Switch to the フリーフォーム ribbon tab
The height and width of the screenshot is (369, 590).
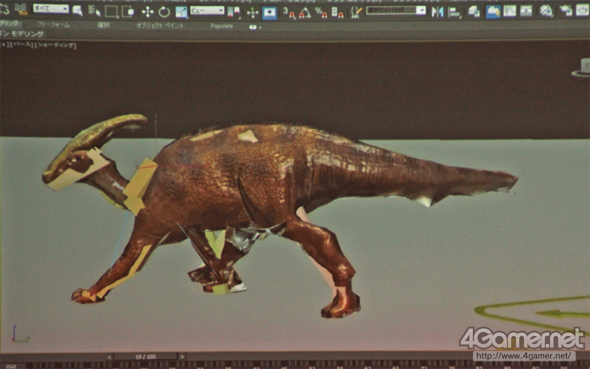point(54,25)
